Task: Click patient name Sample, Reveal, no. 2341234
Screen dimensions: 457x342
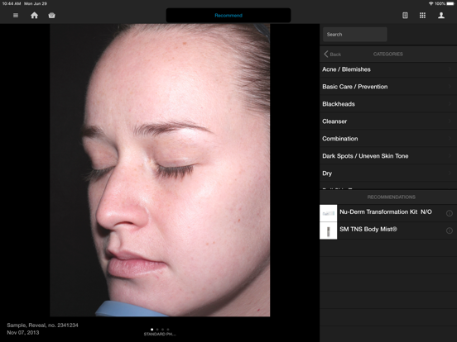Action: 42,325
